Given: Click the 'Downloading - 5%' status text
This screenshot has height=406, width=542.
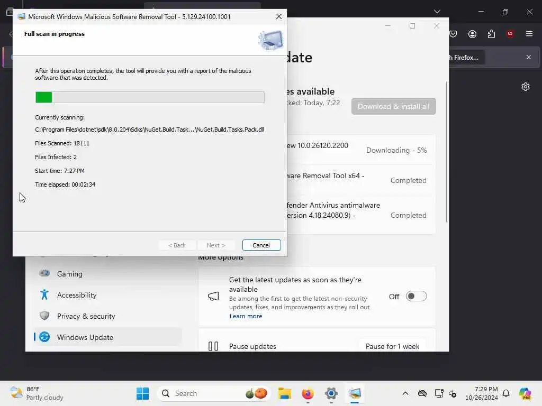Looking at the screenshot, I should (x=396, y=150).
